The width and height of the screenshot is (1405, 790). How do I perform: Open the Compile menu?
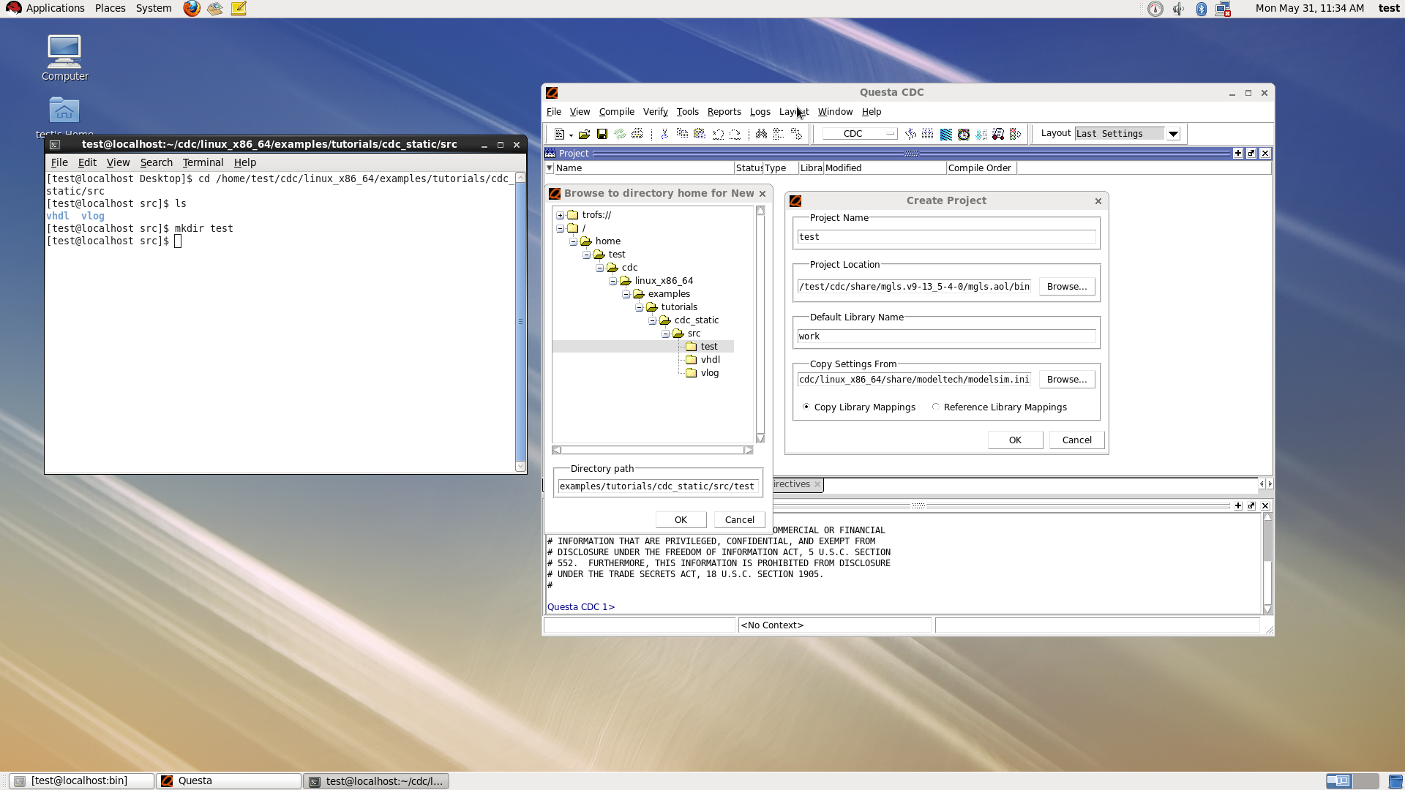tap(616, 112)
